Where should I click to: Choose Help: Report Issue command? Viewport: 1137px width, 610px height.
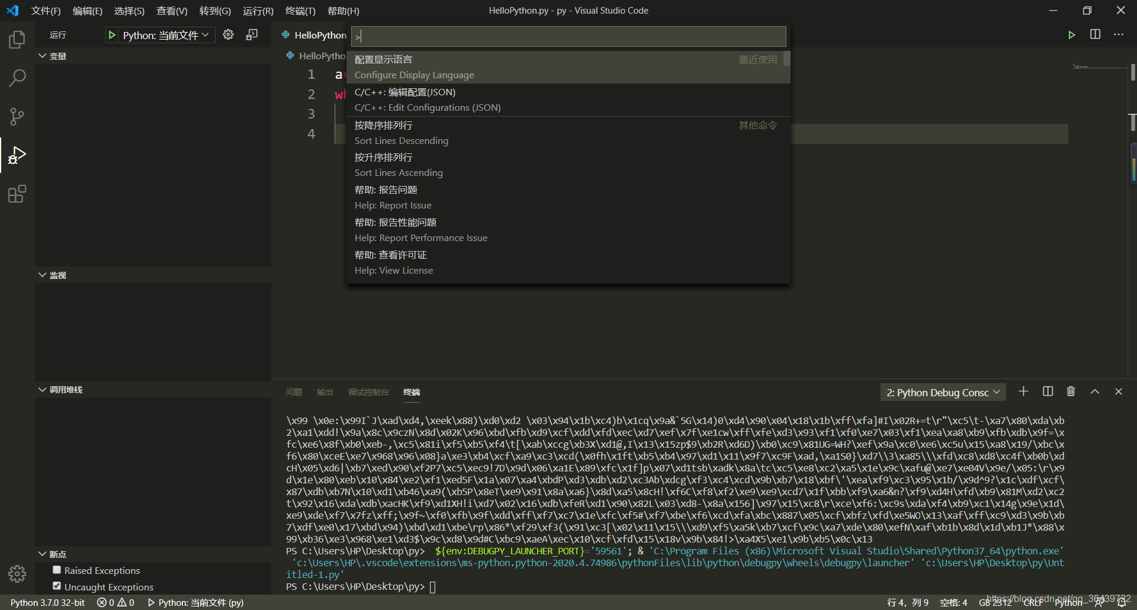568,197
